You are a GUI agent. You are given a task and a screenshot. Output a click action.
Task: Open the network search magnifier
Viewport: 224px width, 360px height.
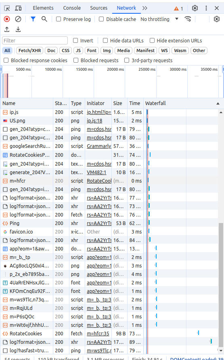pos(44,19)
